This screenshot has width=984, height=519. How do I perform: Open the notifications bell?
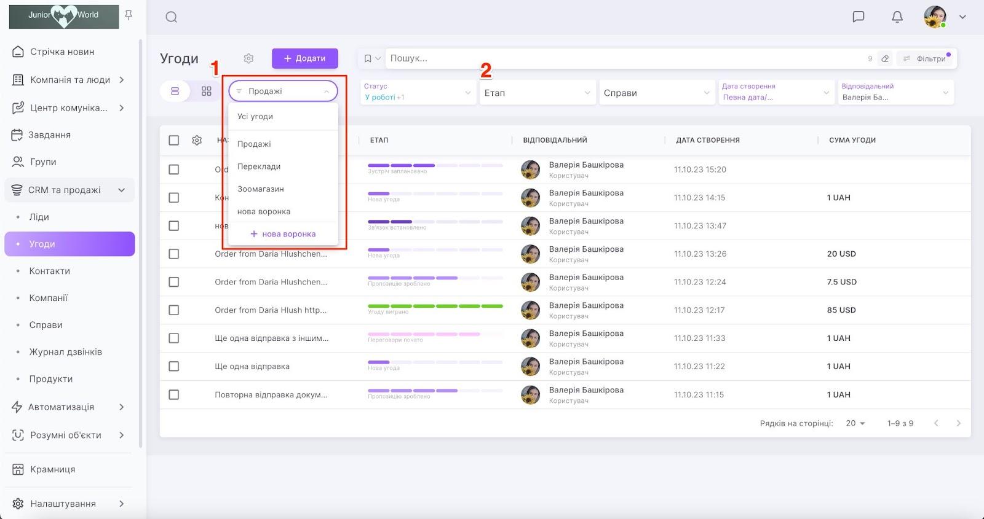click(x=897, y=17)
